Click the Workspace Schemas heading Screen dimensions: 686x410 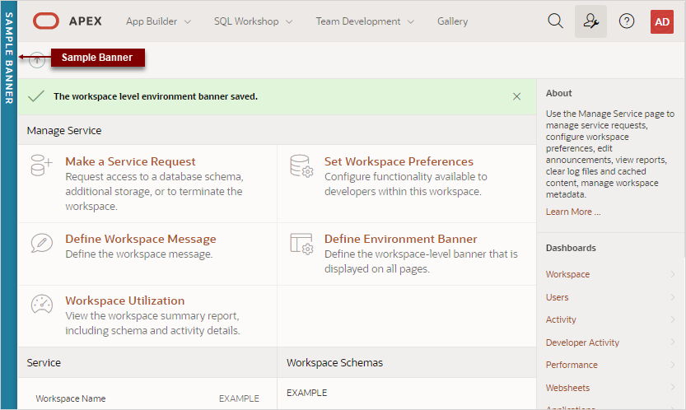click(334, 363)
